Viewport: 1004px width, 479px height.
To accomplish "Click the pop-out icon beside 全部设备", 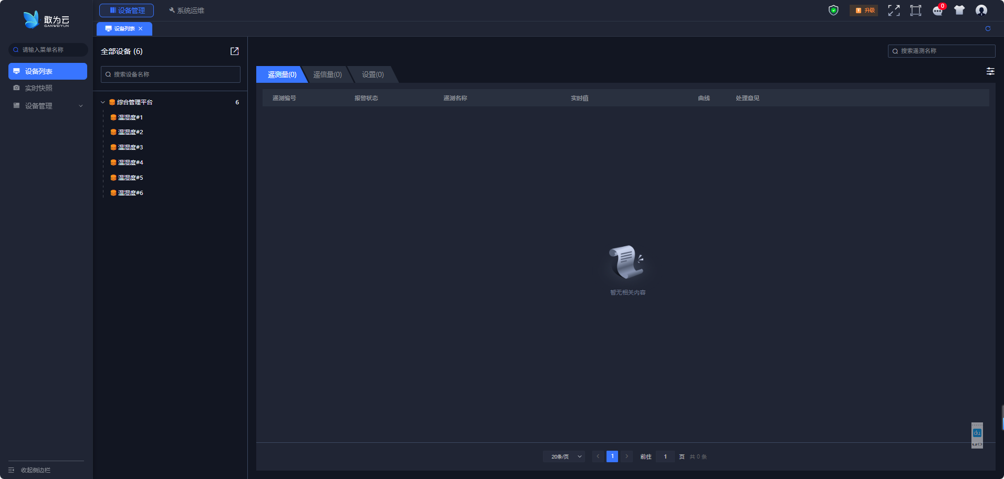I will pos(235,51).
